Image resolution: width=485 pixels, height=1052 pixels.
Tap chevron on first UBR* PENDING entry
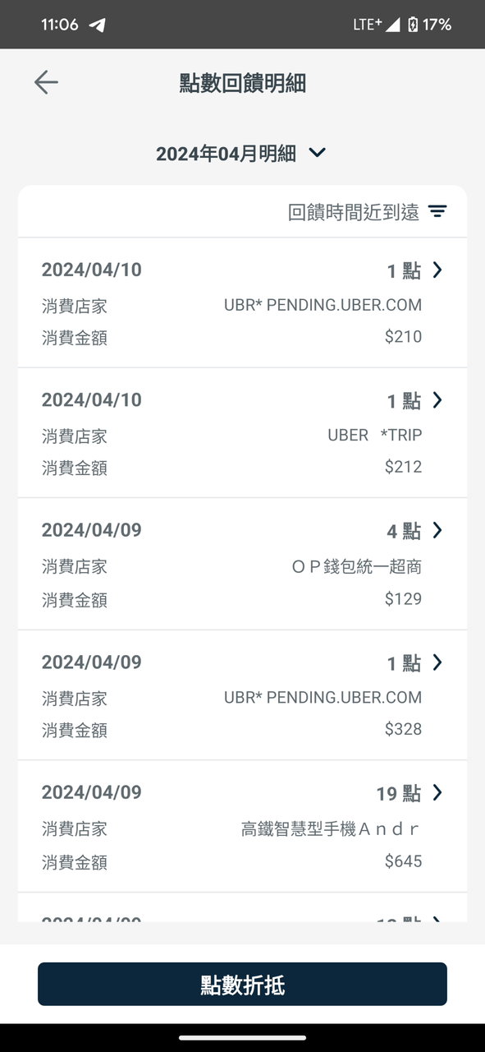[437, 270]
